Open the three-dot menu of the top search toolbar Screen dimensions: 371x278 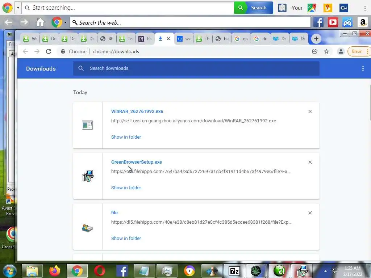pos(365,8)
